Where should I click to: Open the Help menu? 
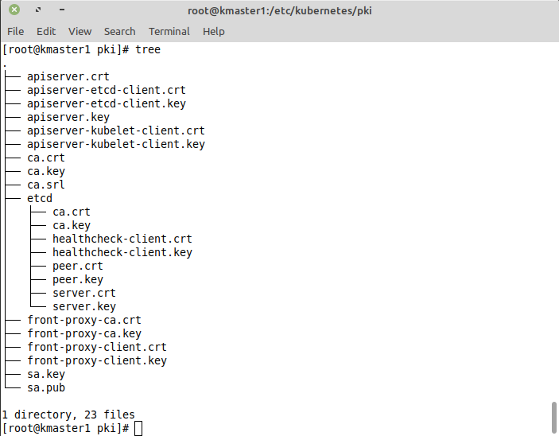(x=213, y=32)
